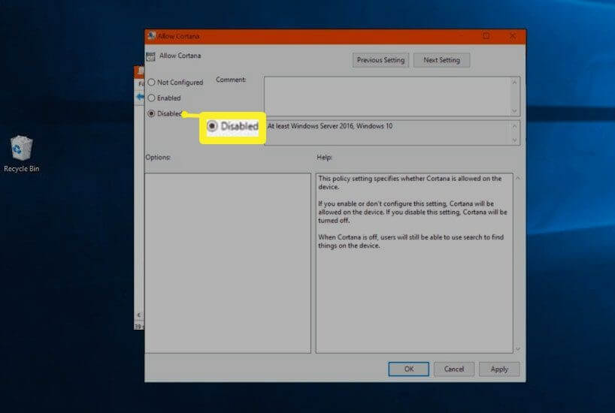Click the empty Options pane
This screenshot has height=413, width=615.
click(228, 263)
